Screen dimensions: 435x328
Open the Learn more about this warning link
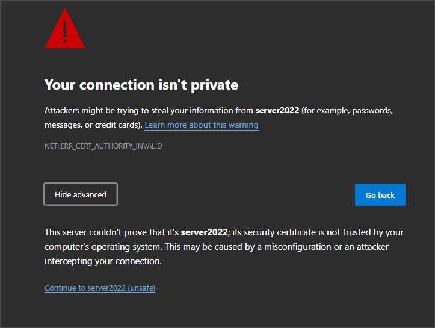click(202, 125)
